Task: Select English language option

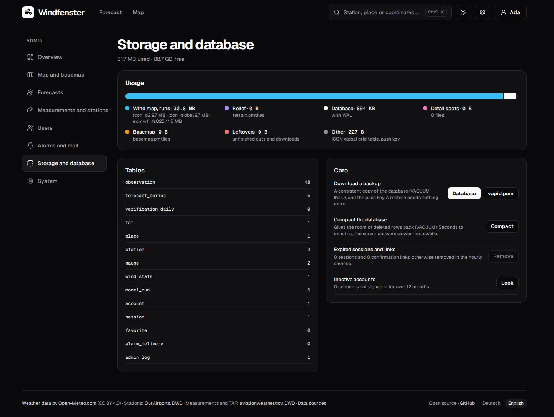Action: 516,403
